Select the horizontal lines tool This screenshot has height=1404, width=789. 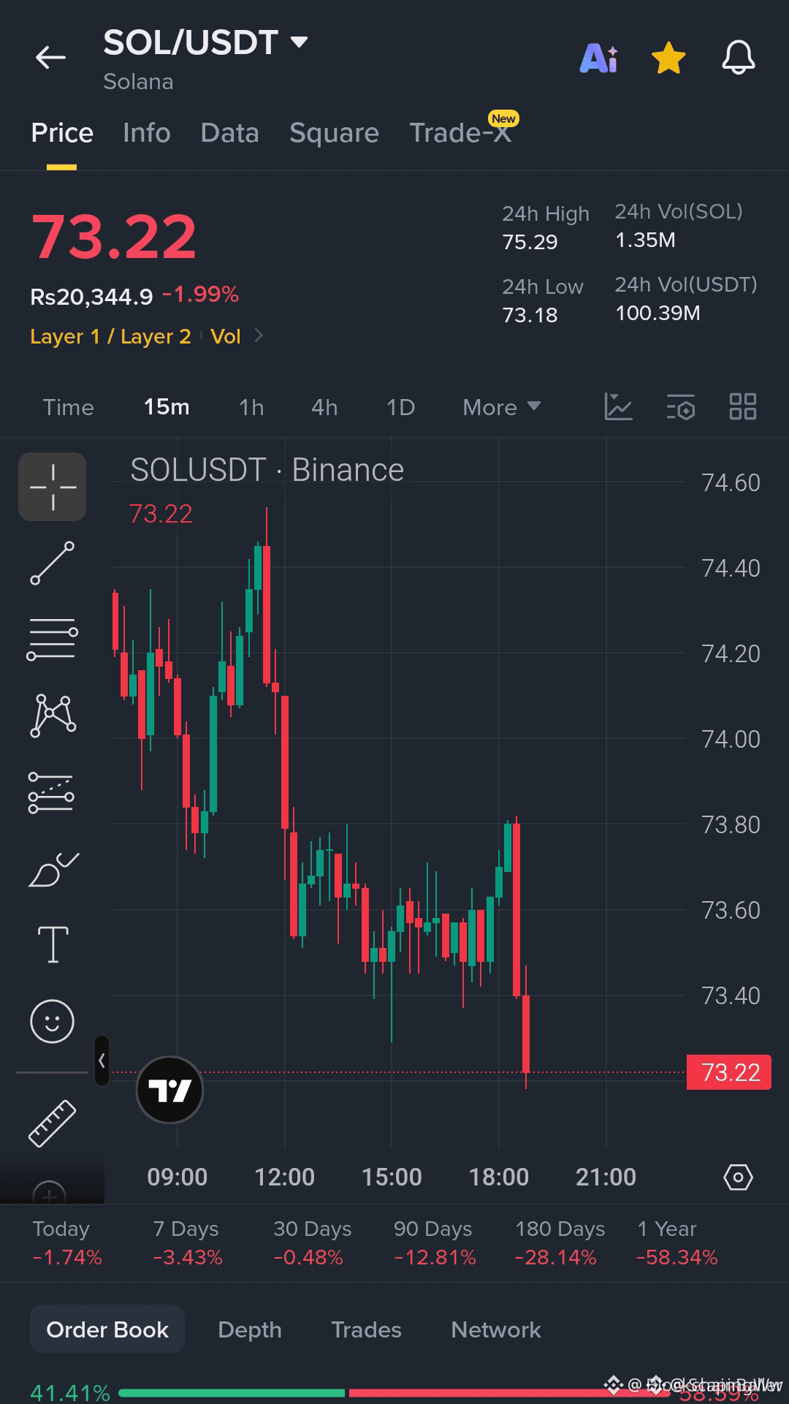52,639
